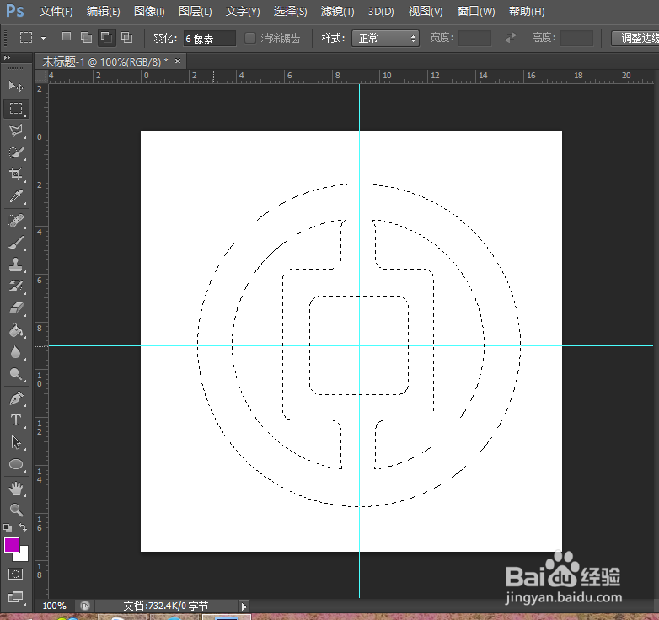Open the 文字(Y) menu
Viewport: 659px width, 620px height.
[243, 11]
